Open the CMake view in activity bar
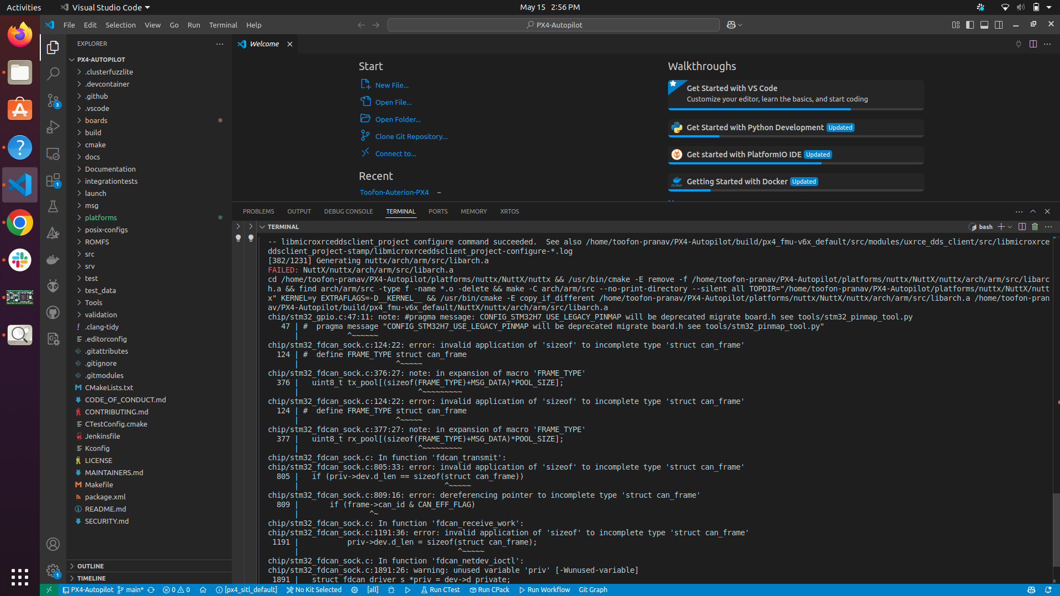The width and height of the screenshot is (1060, 596). (x=53, y=233)
